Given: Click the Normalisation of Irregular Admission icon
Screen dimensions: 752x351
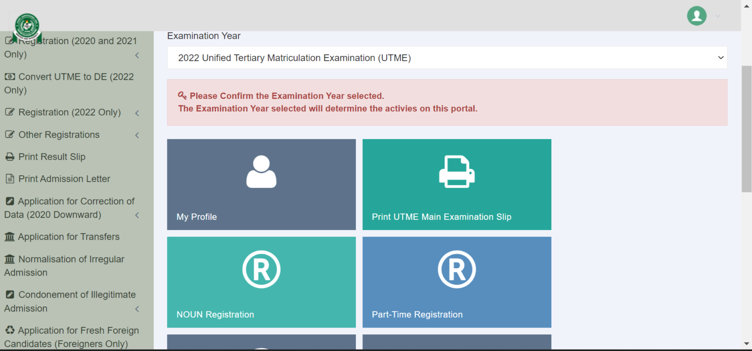Looking at the screenshot, I should click(x=11, y=259).
